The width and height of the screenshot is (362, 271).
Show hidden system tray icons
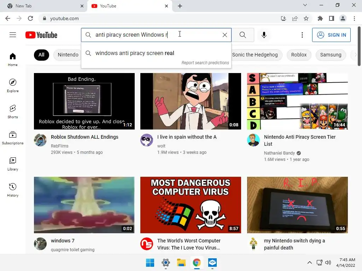[x=310, y=263]
